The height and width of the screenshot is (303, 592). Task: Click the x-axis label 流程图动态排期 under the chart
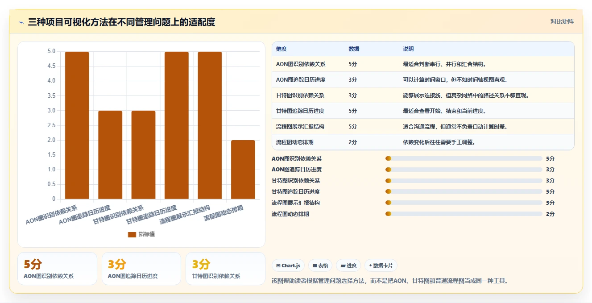click(x=224, y=213)
